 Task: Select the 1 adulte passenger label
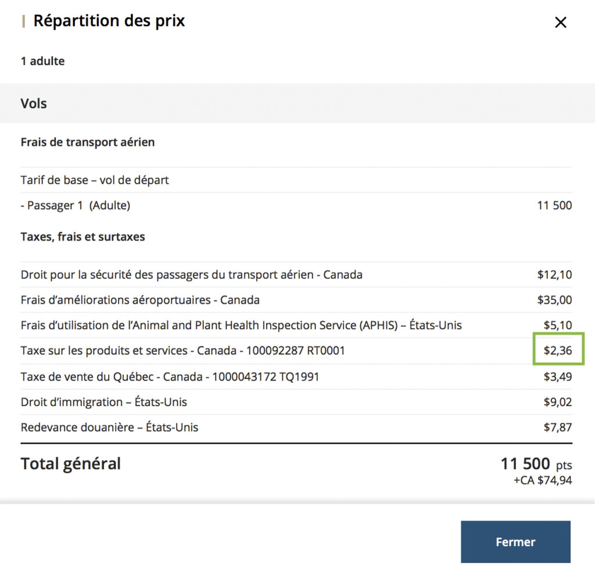tap(42, 60)
